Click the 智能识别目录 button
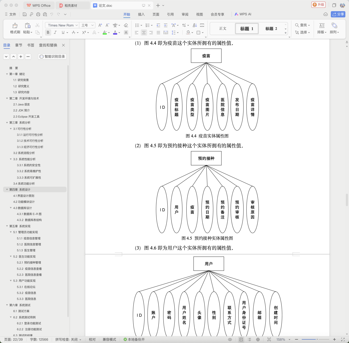The image size is (349, 343). 52,56
